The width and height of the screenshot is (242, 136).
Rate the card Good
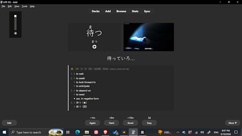tap(130, 123)
